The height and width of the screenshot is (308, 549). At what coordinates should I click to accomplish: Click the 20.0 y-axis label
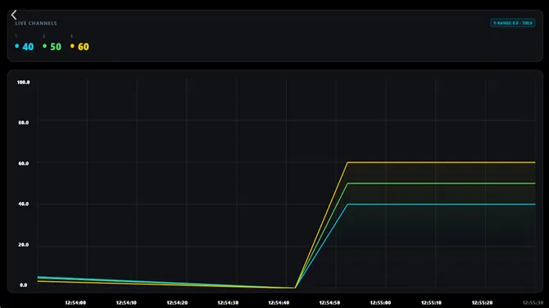coord(24,245)
